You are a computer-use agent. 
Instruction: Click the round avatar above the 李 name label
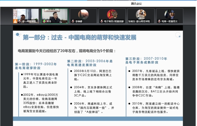tap(83, 14)
